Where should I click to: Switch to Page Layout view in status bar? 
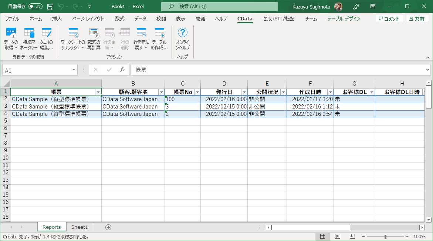point(338,237)
